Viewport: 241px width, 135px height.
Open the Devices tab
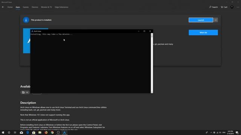[x=35, y=7]
